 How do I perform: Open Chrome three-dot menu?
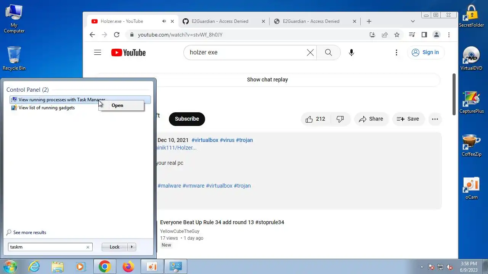pos(449,35)
